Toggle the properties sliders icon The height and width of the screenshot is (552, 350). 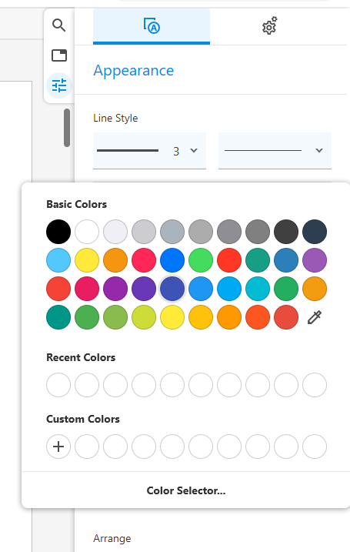[x=59, y=85]
